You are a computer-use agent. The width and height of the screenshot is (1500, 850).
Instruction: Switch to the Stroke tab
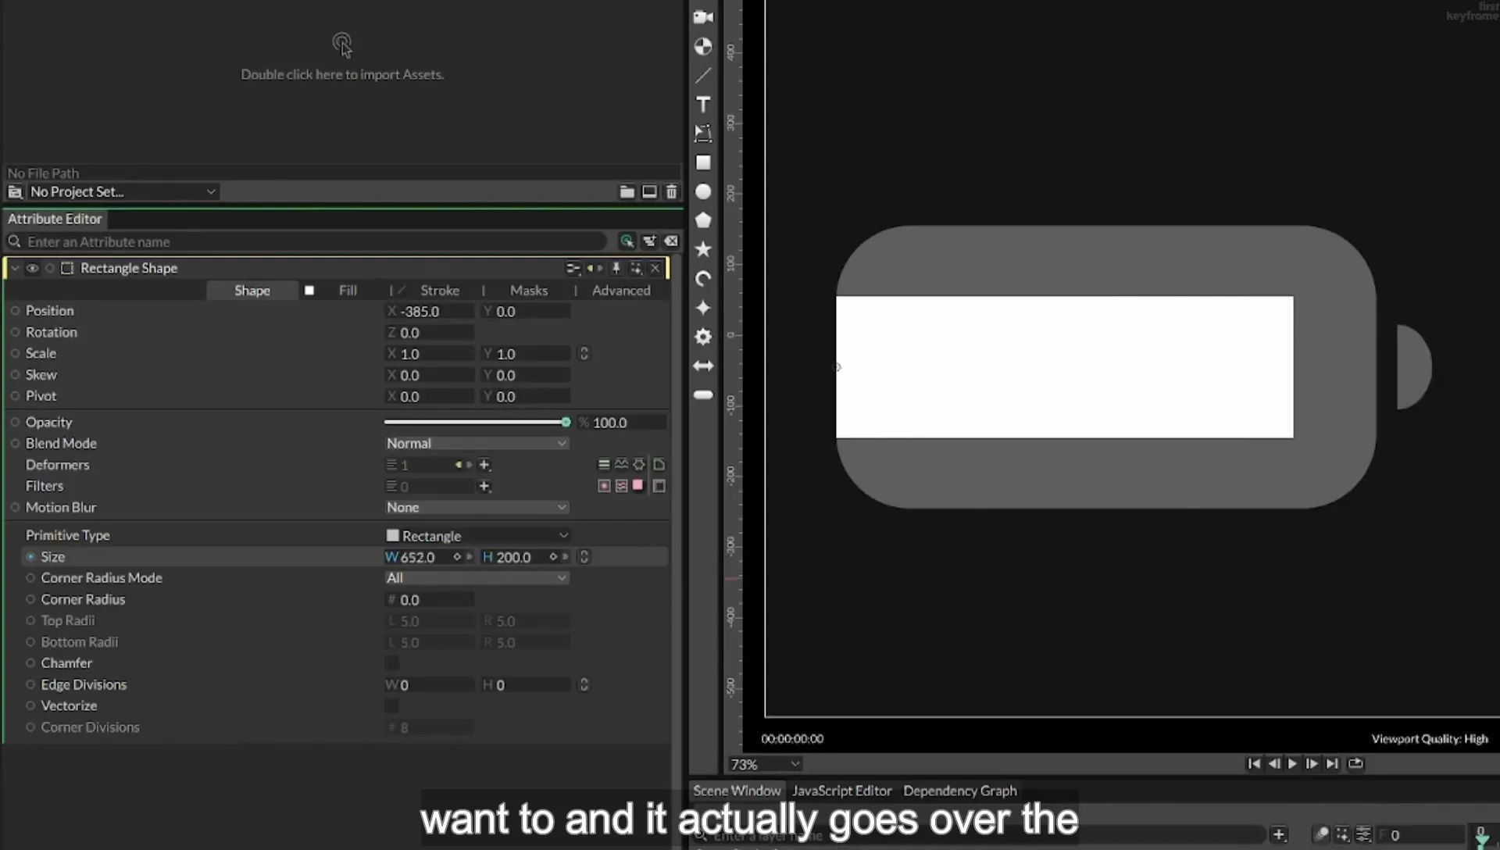coord(440,290)
